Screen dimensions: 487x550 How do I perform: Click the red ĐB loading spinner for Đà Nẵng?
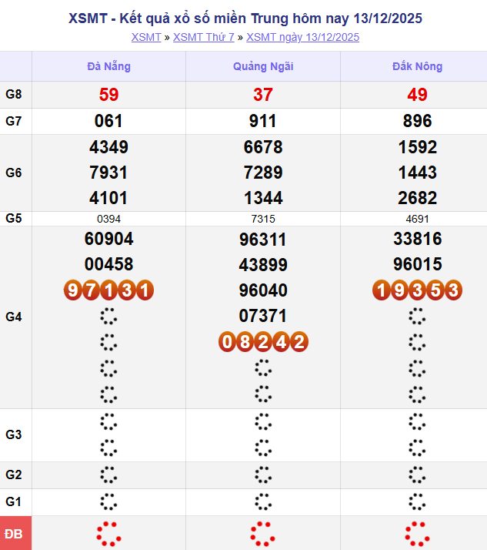(108, 533)
